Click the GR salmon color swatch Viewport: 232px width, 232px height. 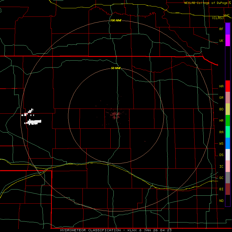tap(228, 98)
